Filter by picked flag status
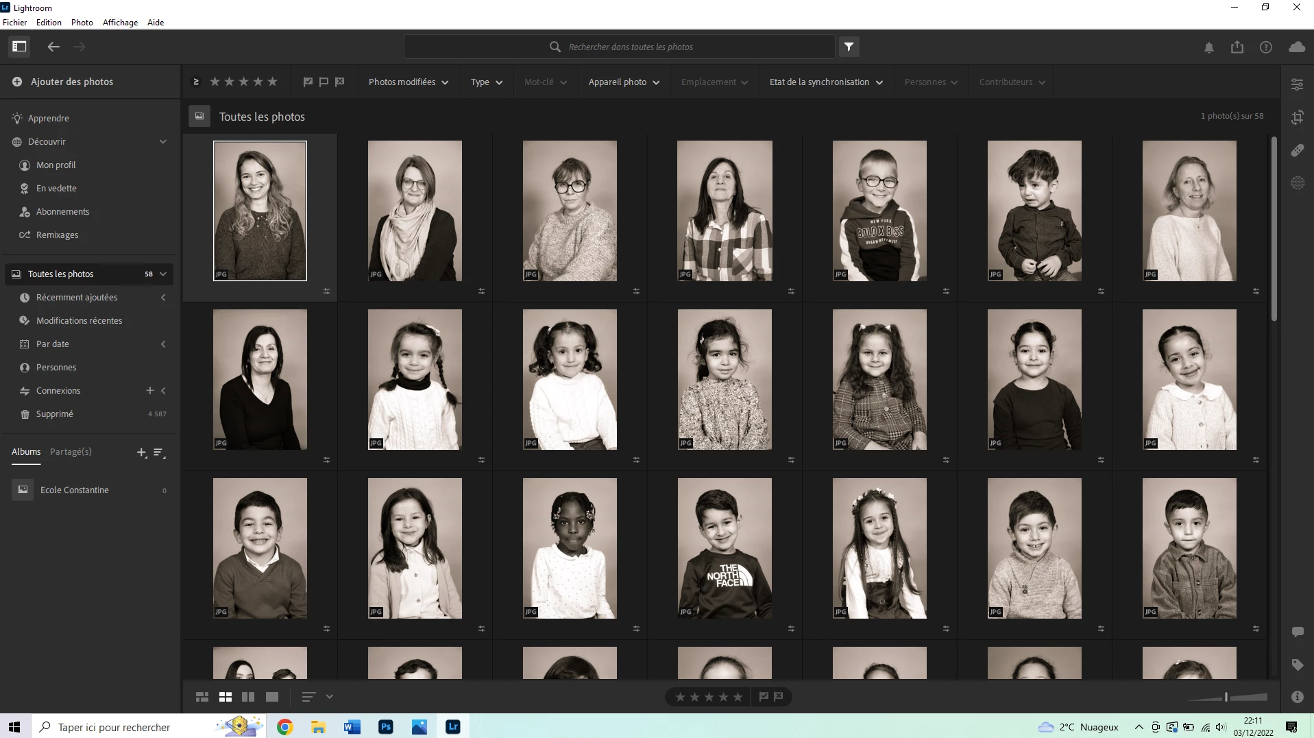 tap(308, 82)
